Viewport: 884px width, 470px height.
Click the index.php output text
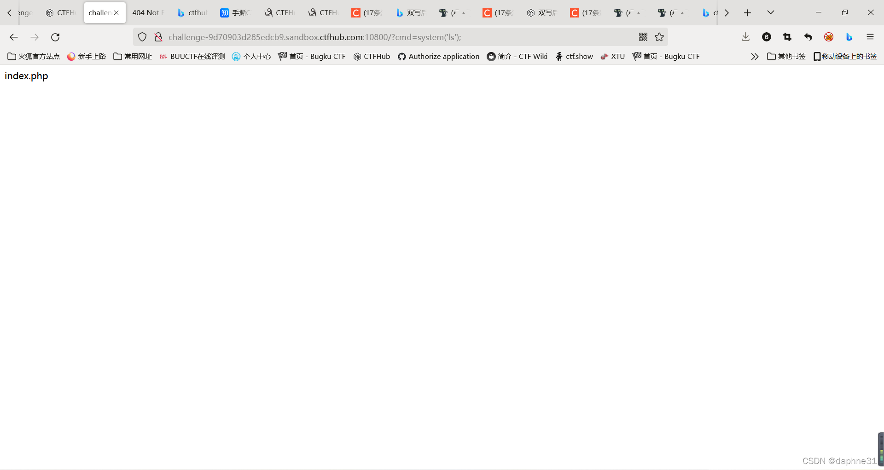[26, 76]
